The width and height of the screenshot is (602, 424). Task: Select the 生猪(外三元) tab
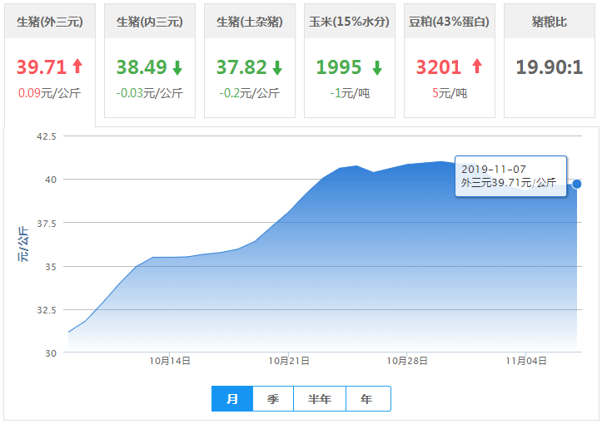point(50,22)
